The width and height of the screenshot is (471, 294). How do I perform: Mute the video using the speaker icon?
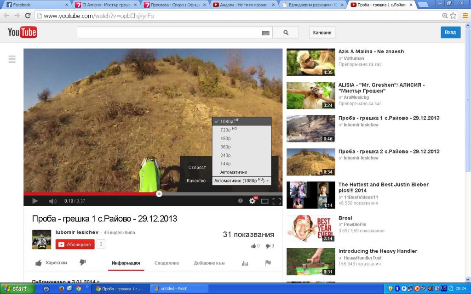[52, 201]
